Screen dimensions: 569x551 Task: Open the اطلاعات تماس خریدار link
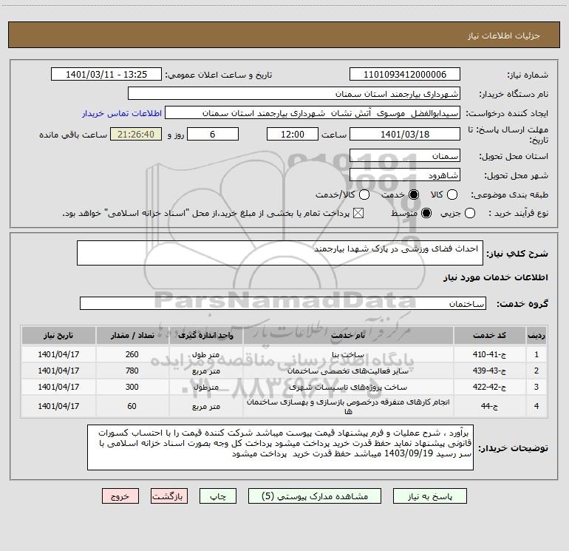(x=122, y=113)
